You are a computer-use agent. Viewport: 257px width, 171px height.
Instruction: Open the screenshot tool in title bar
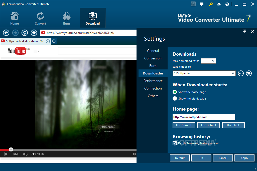(x=193, y=4)
